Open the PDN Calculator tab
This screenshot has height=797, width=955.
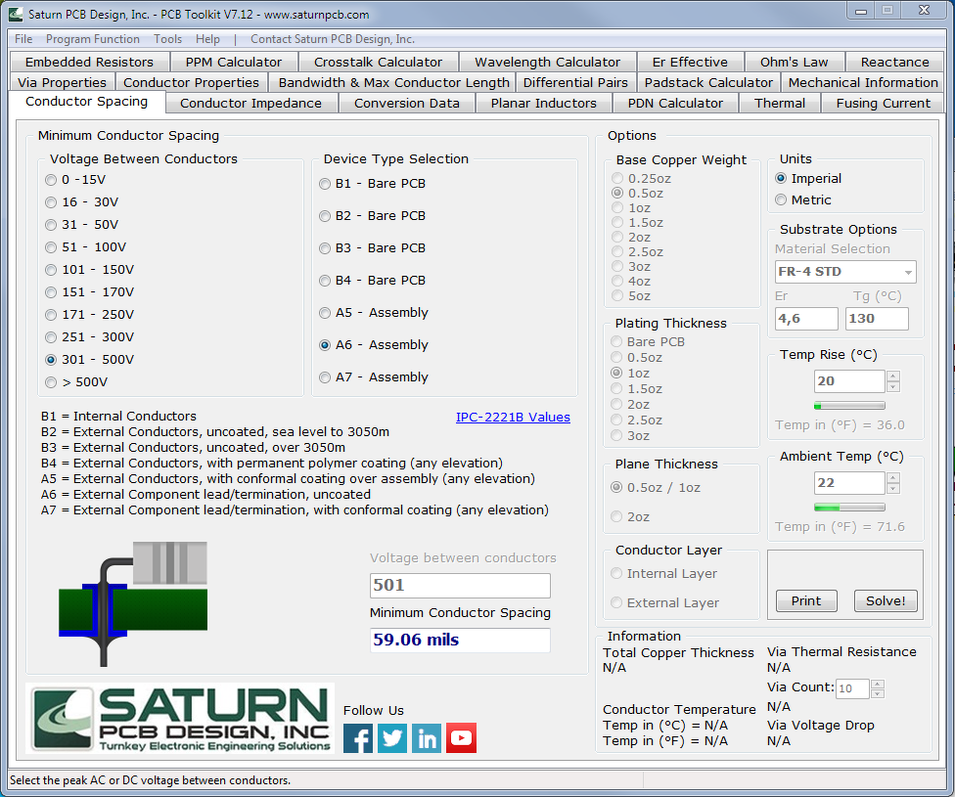coord(675,103)
